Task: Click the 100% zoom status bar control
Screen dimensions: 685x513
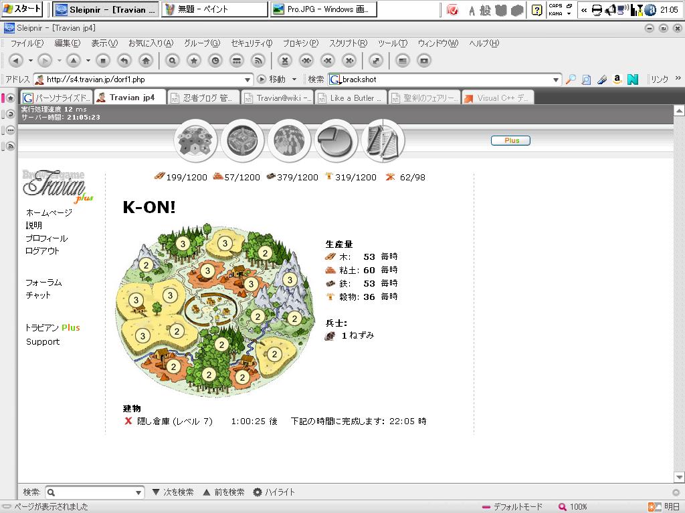Action: (x=573, y=506)
